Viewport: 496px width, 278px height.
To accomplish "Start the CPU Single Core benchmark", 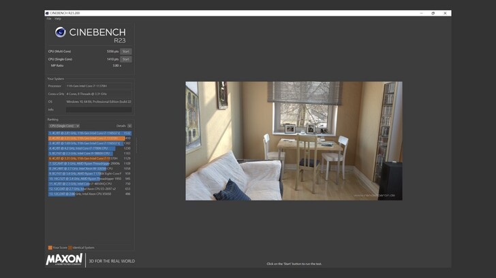I will [126, 59].
